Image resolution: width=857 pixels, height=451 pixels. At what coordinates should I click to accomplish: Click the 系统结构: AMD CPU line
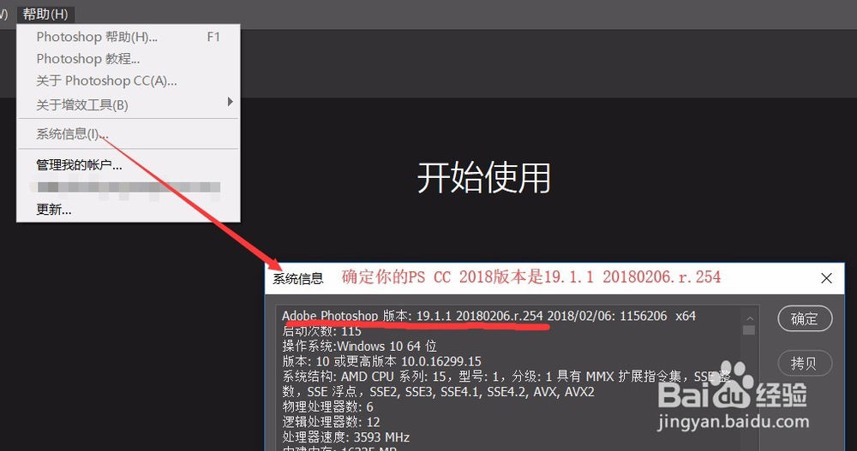506,377
